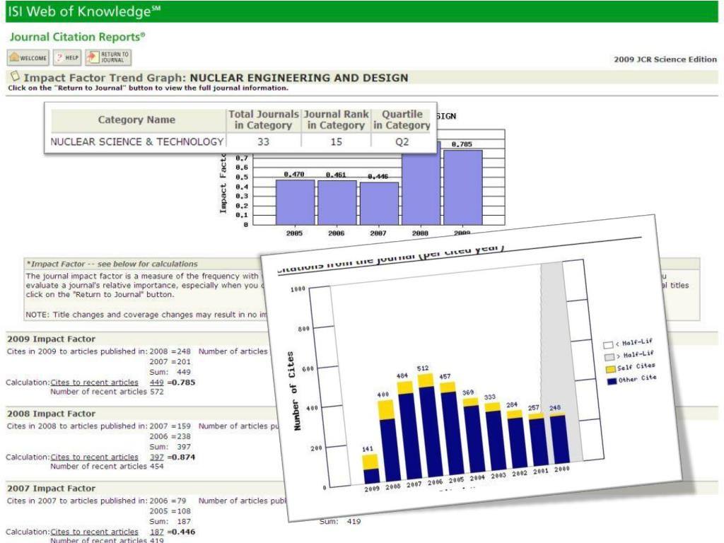Click the Category Name column header
Screen dimensions: 724x543
(x=136, y=120)
